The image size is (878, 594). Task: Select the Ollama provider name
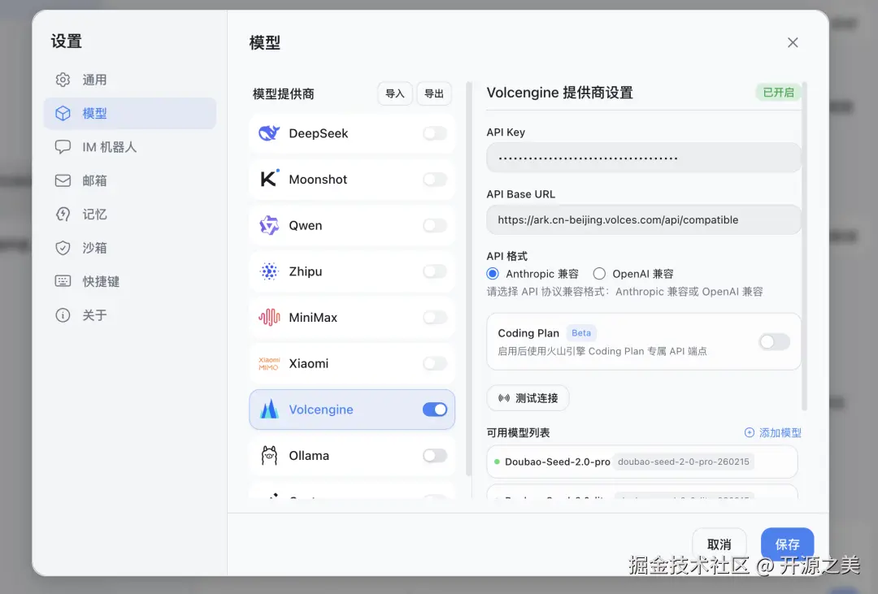click(309, 455)
